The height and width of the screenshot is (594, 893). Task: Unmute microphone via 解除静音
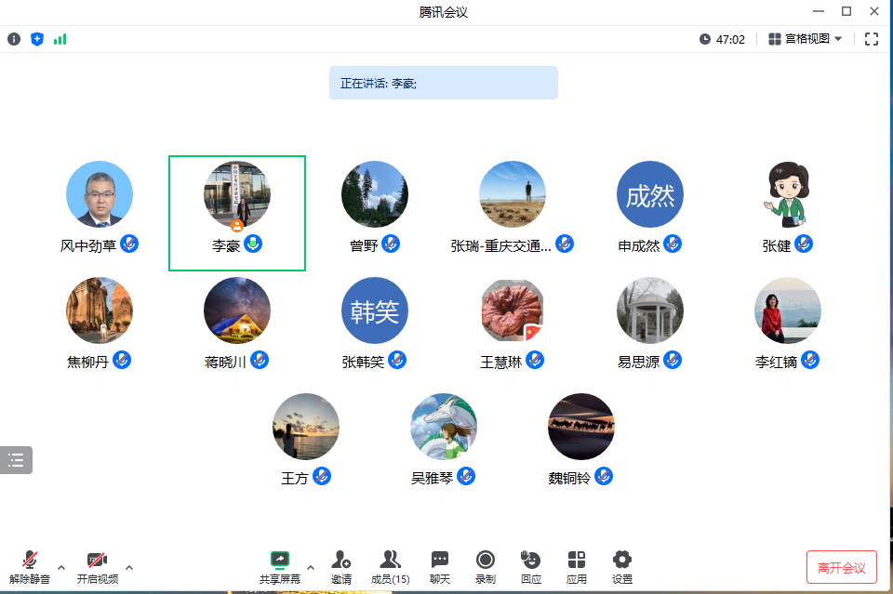click(x=30, y=565)
